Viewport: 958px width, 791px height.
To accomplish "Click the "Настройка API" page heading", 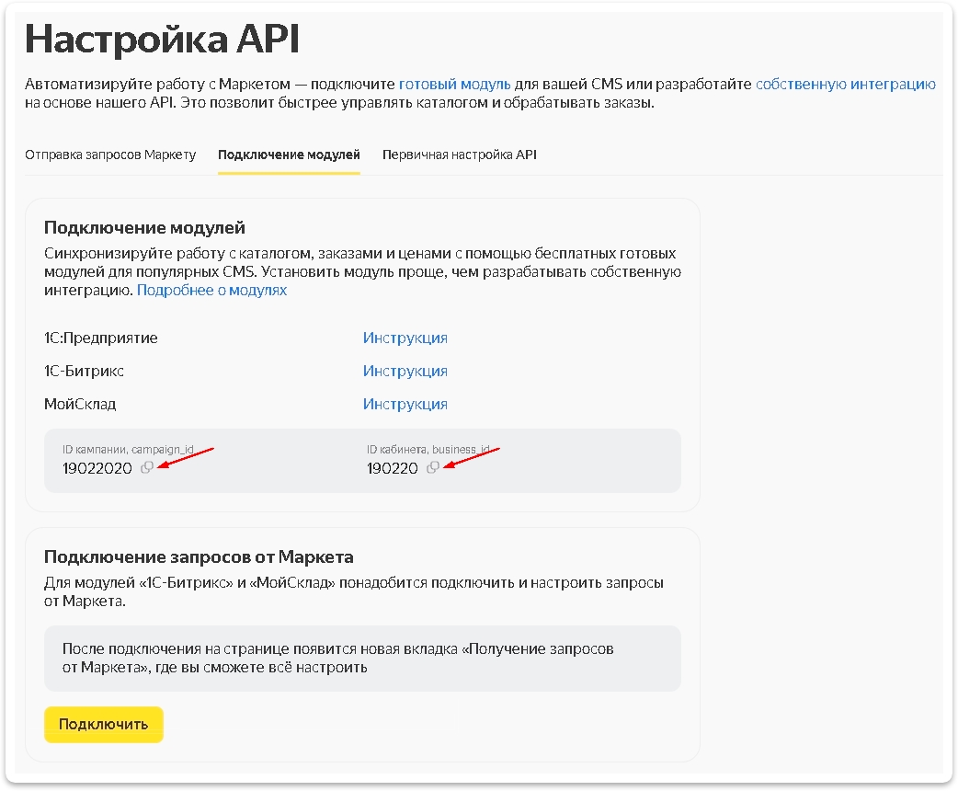I will (x=162, y=39).
